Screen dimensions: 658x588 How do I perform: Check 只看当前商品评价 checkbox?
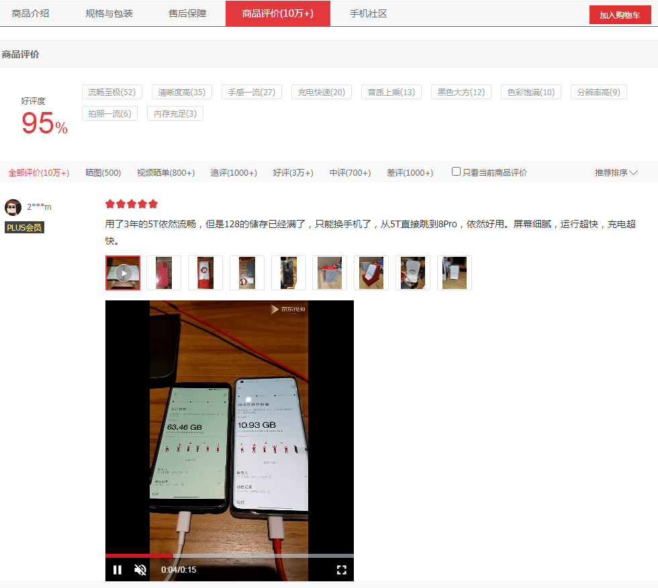click(x=457, y=172)
